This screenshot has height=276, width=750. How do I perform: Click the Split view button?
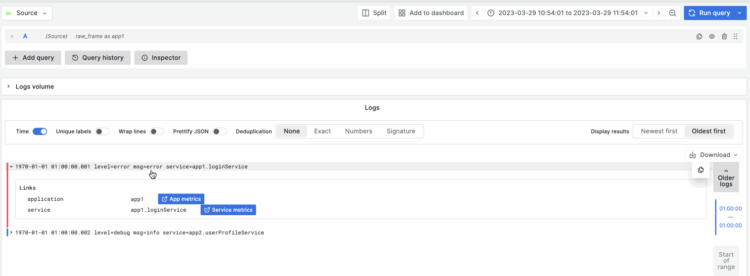click(x=374, y=13)
